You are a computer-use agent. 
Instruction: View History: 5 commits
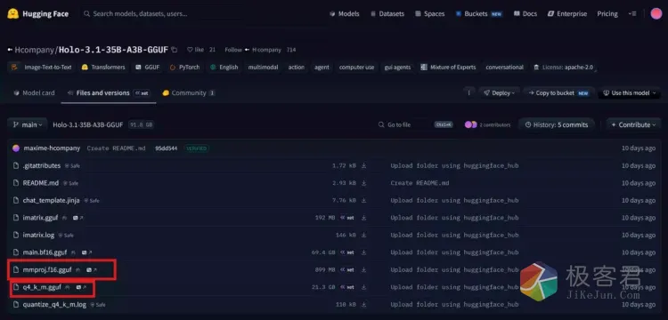(557, 125)
